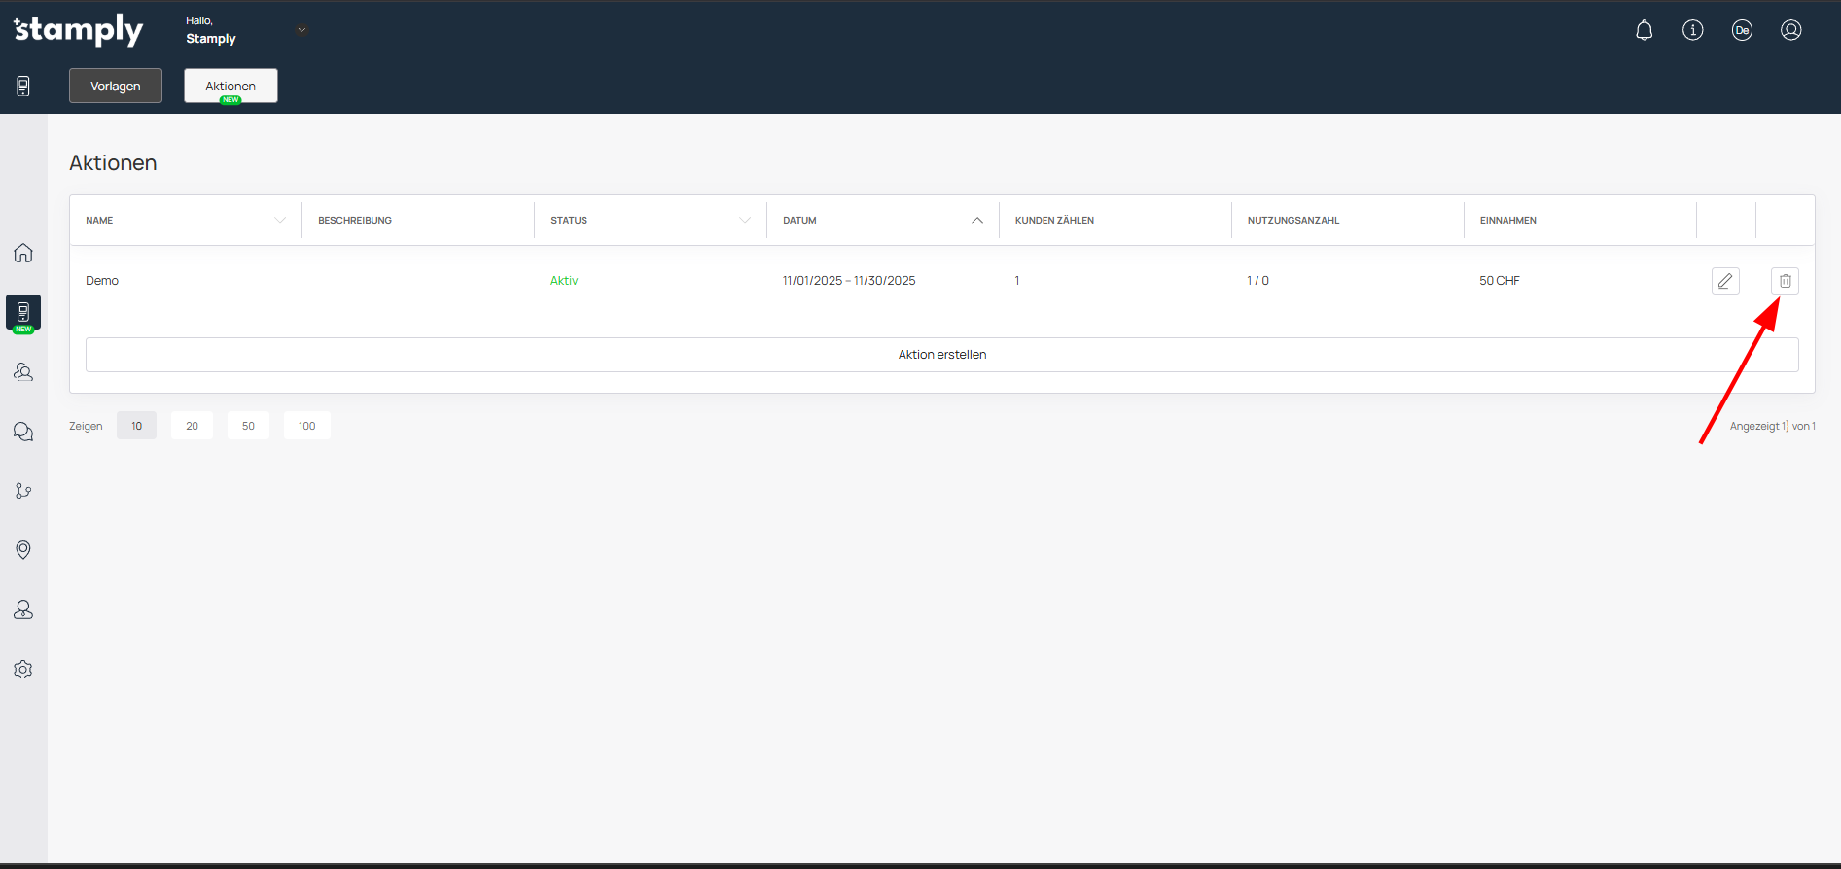The image size is (1841, 869).
Task: Edit the Demo action with pencil icon
Action: 1725,281
